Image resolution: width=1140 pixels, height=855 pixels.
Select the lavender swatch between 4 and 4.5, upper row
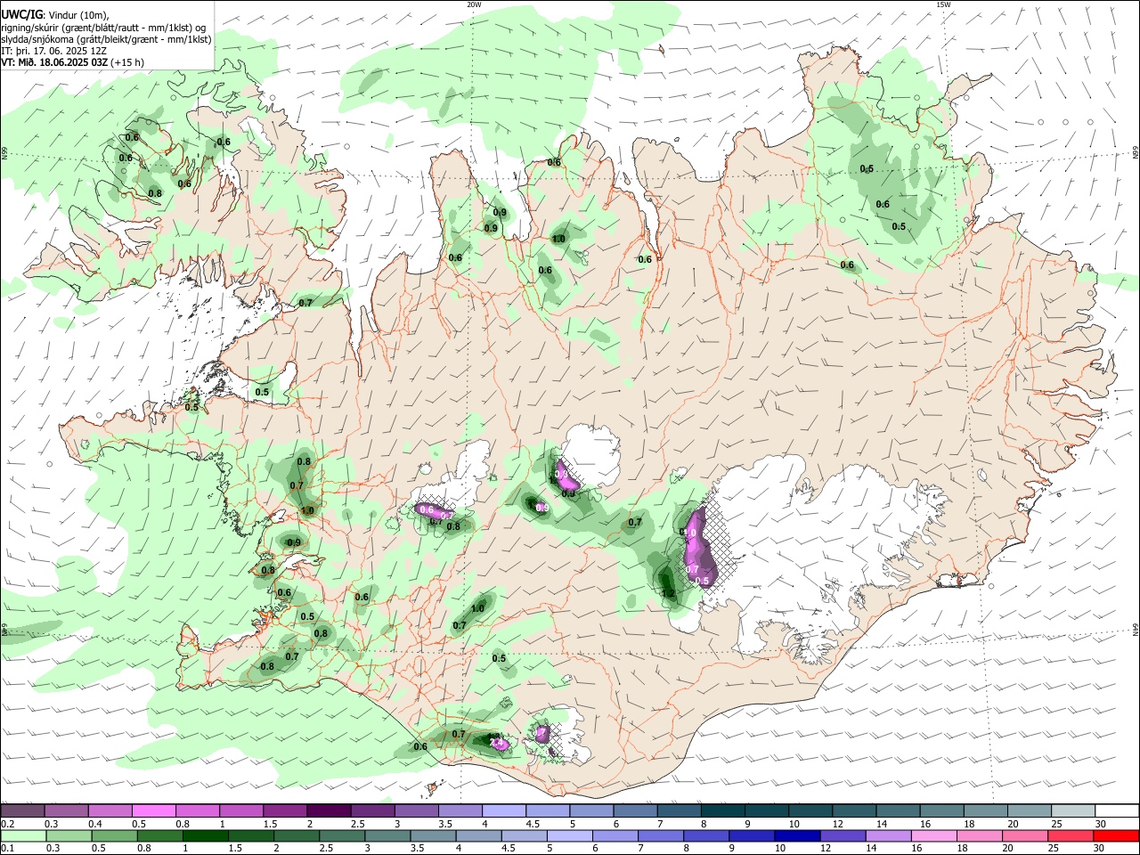click(502, 810)
